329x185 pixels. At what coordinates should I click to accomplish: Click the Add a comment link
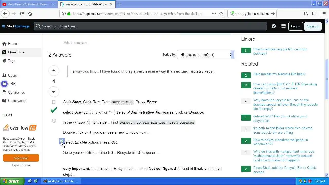[76, 43]
